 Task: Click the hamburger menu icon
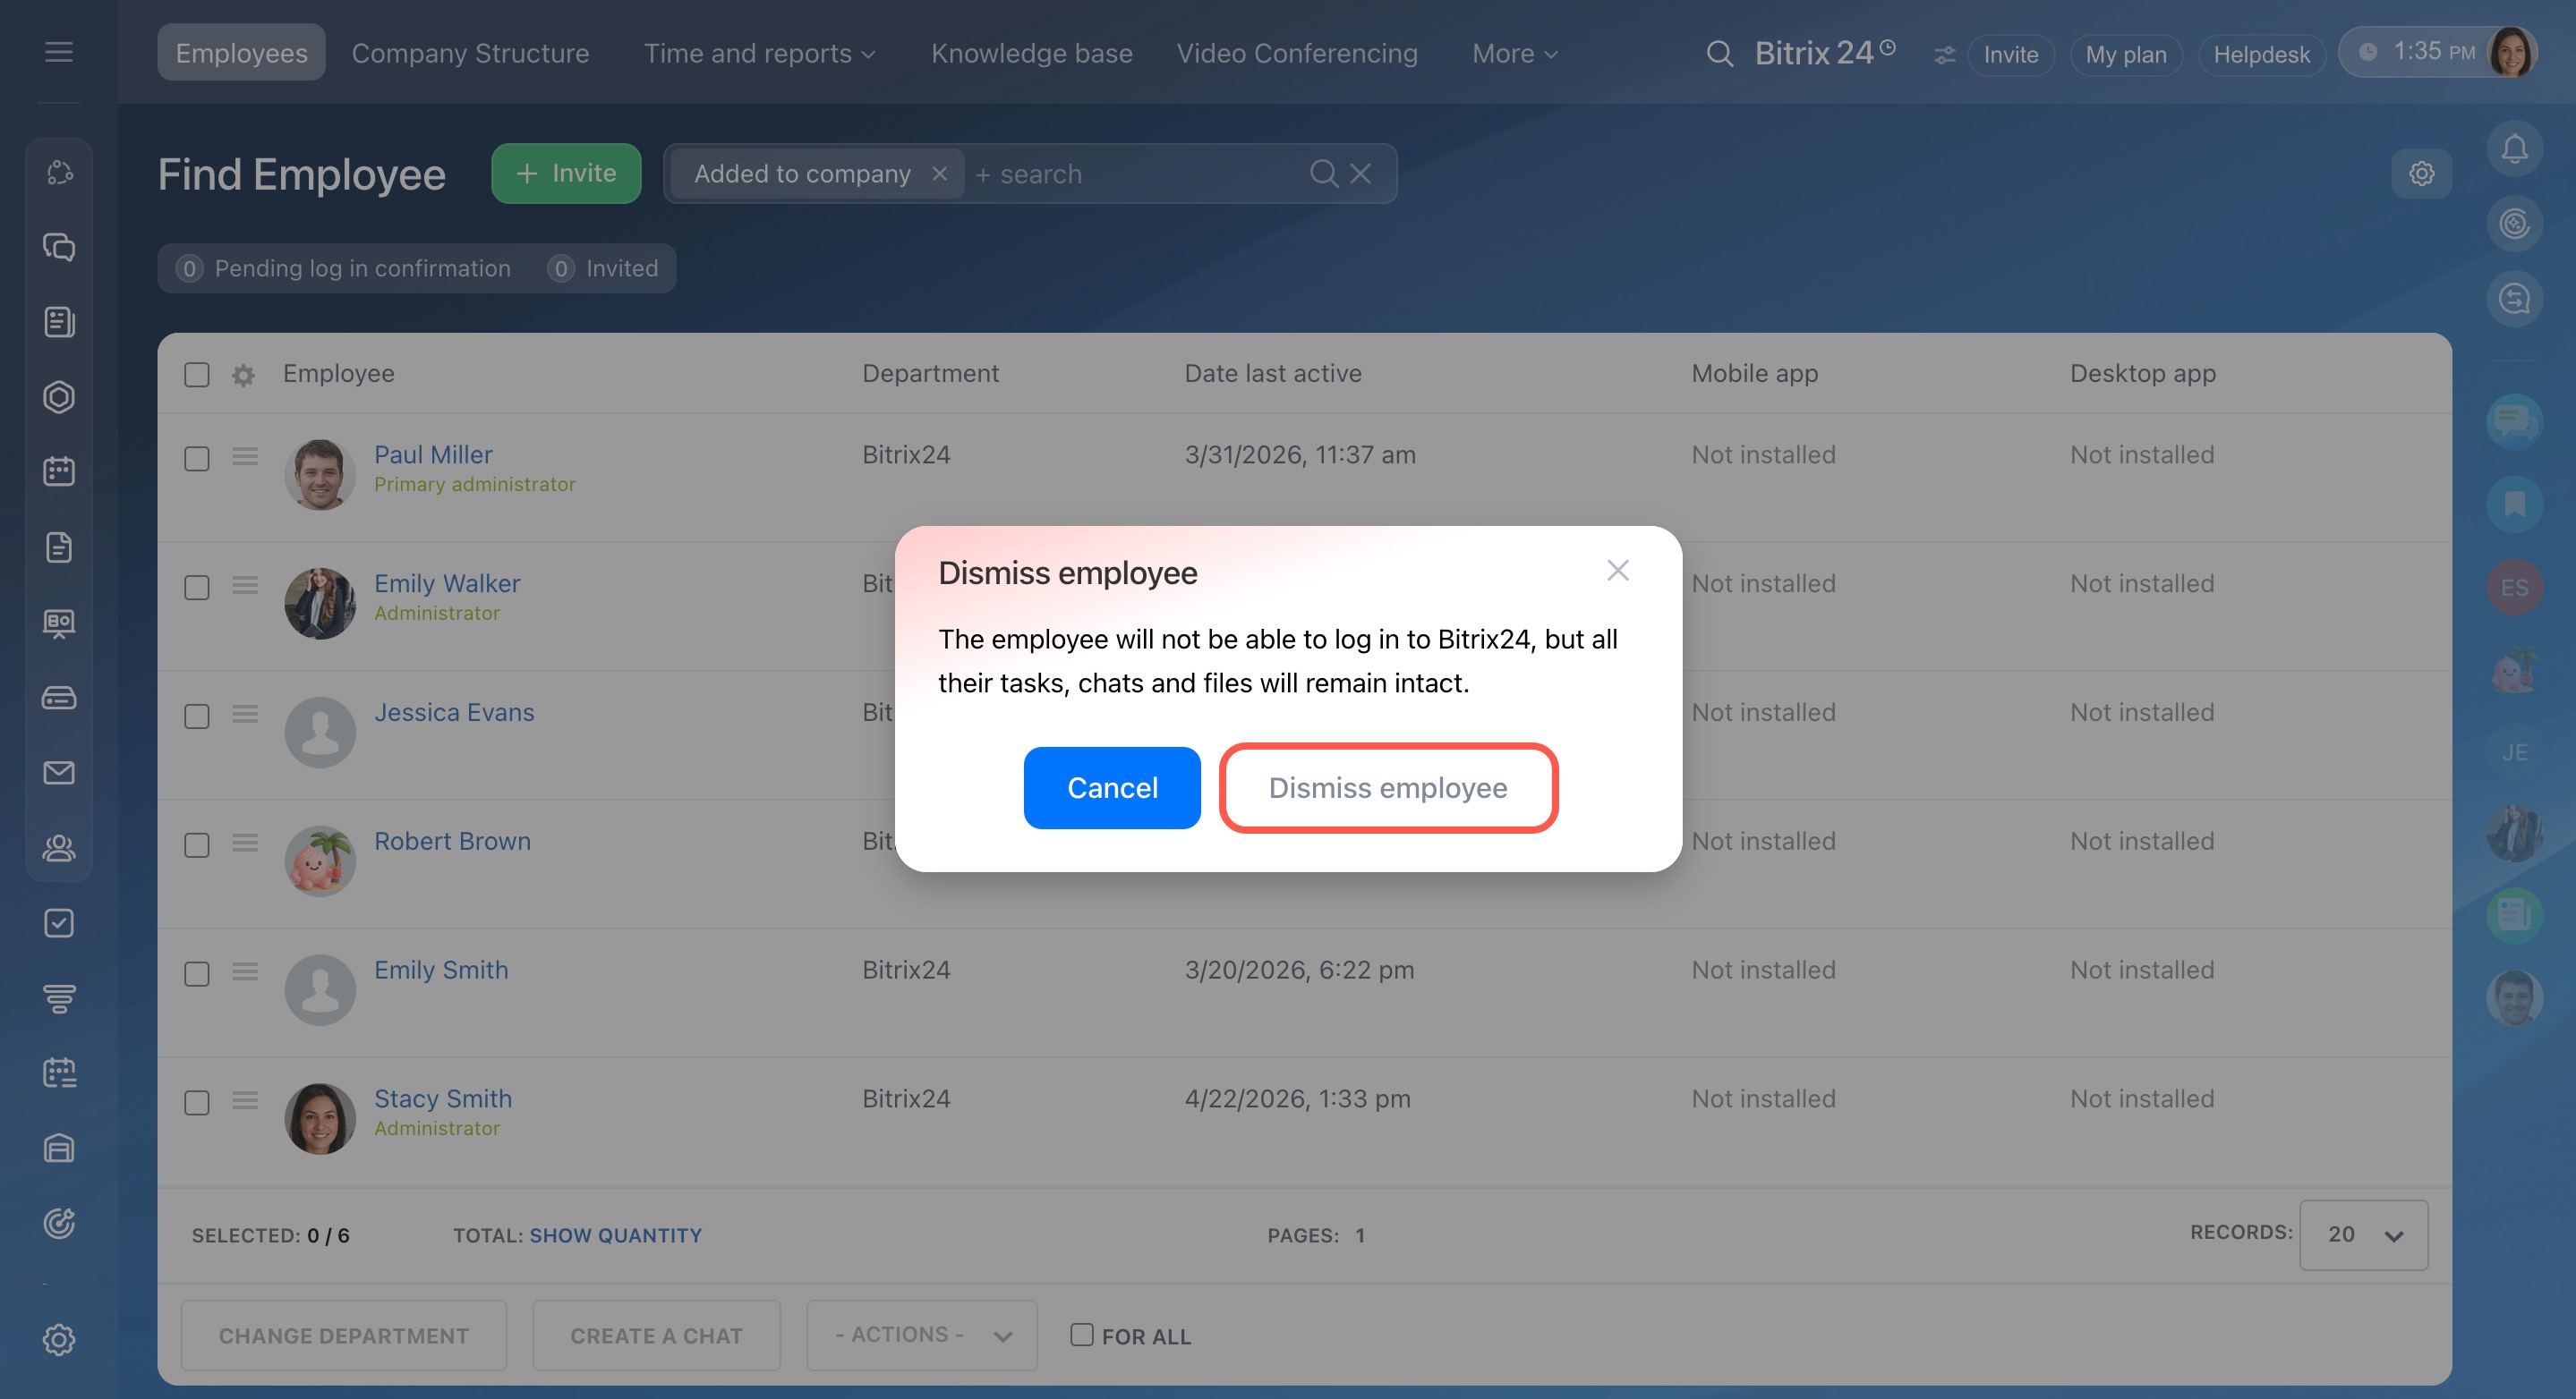tap(59, 52)
